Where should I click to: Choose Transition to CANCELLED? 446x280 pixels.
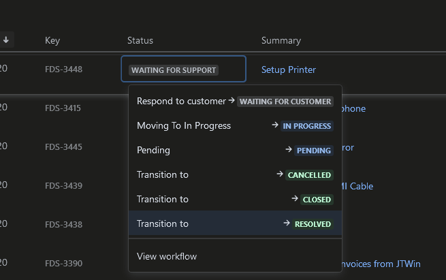(x=235, y=174)
